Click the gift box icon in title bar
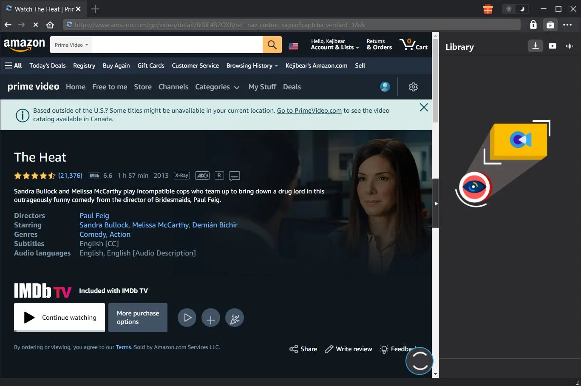581x386 pixels. click(488, 9)
